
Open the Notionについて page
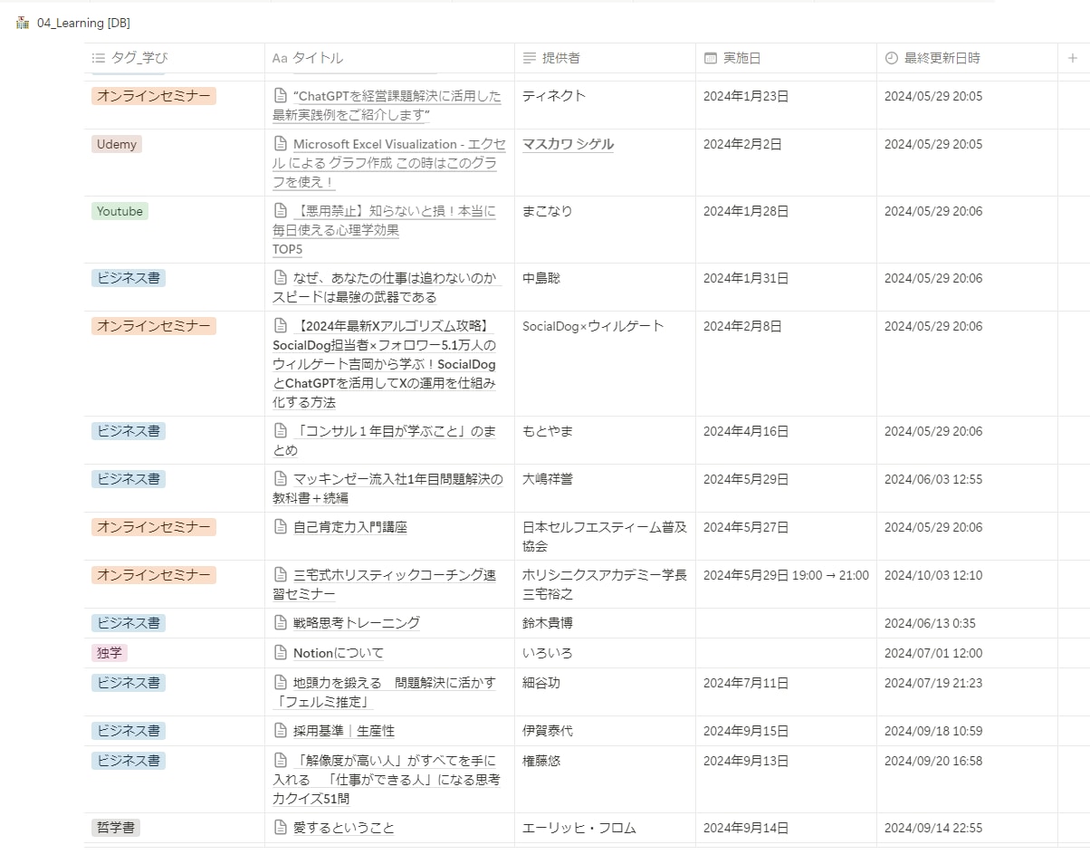coord(339,653)
